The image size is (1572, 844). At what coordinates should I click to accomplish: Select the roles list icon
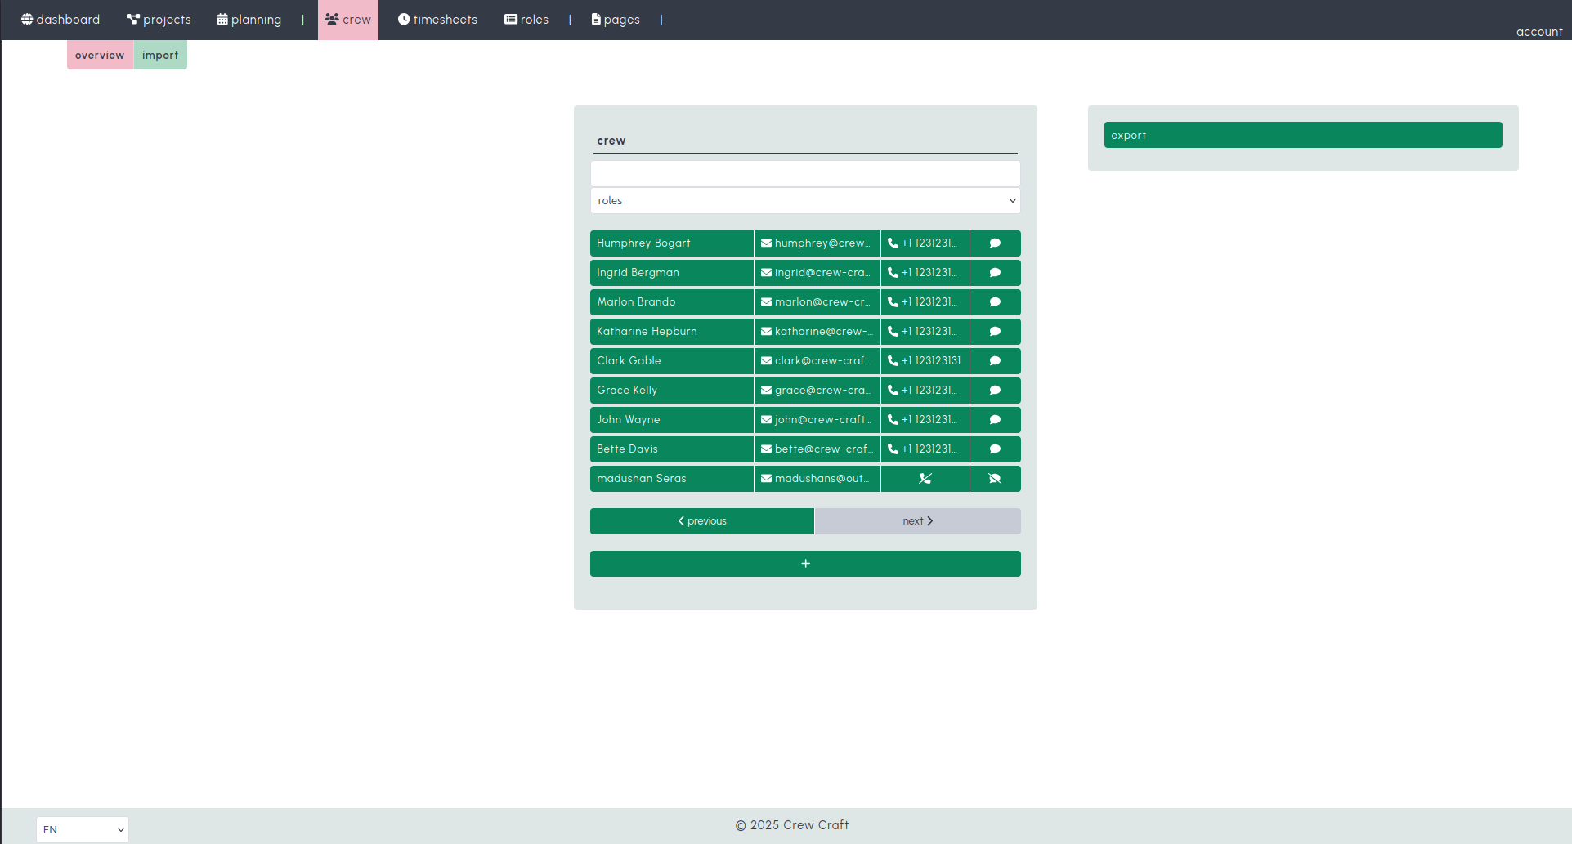click(x=509, y=18)
